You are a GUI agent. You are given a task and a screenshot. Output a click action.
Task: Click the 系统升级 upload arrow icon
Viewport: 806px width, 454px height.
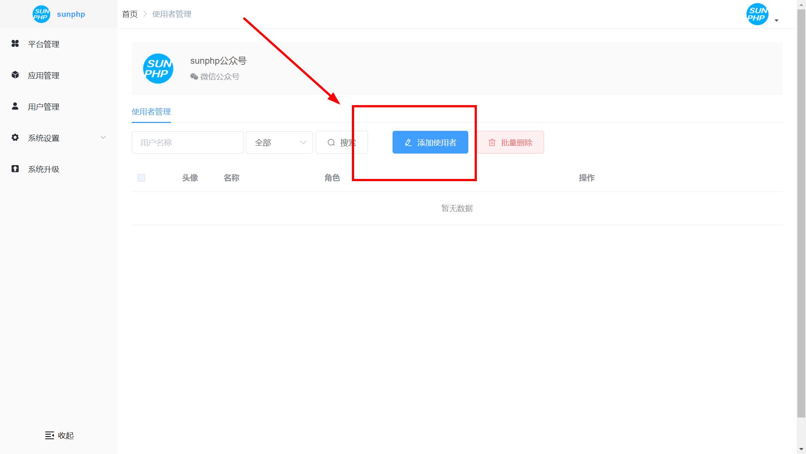coord(15,169)
